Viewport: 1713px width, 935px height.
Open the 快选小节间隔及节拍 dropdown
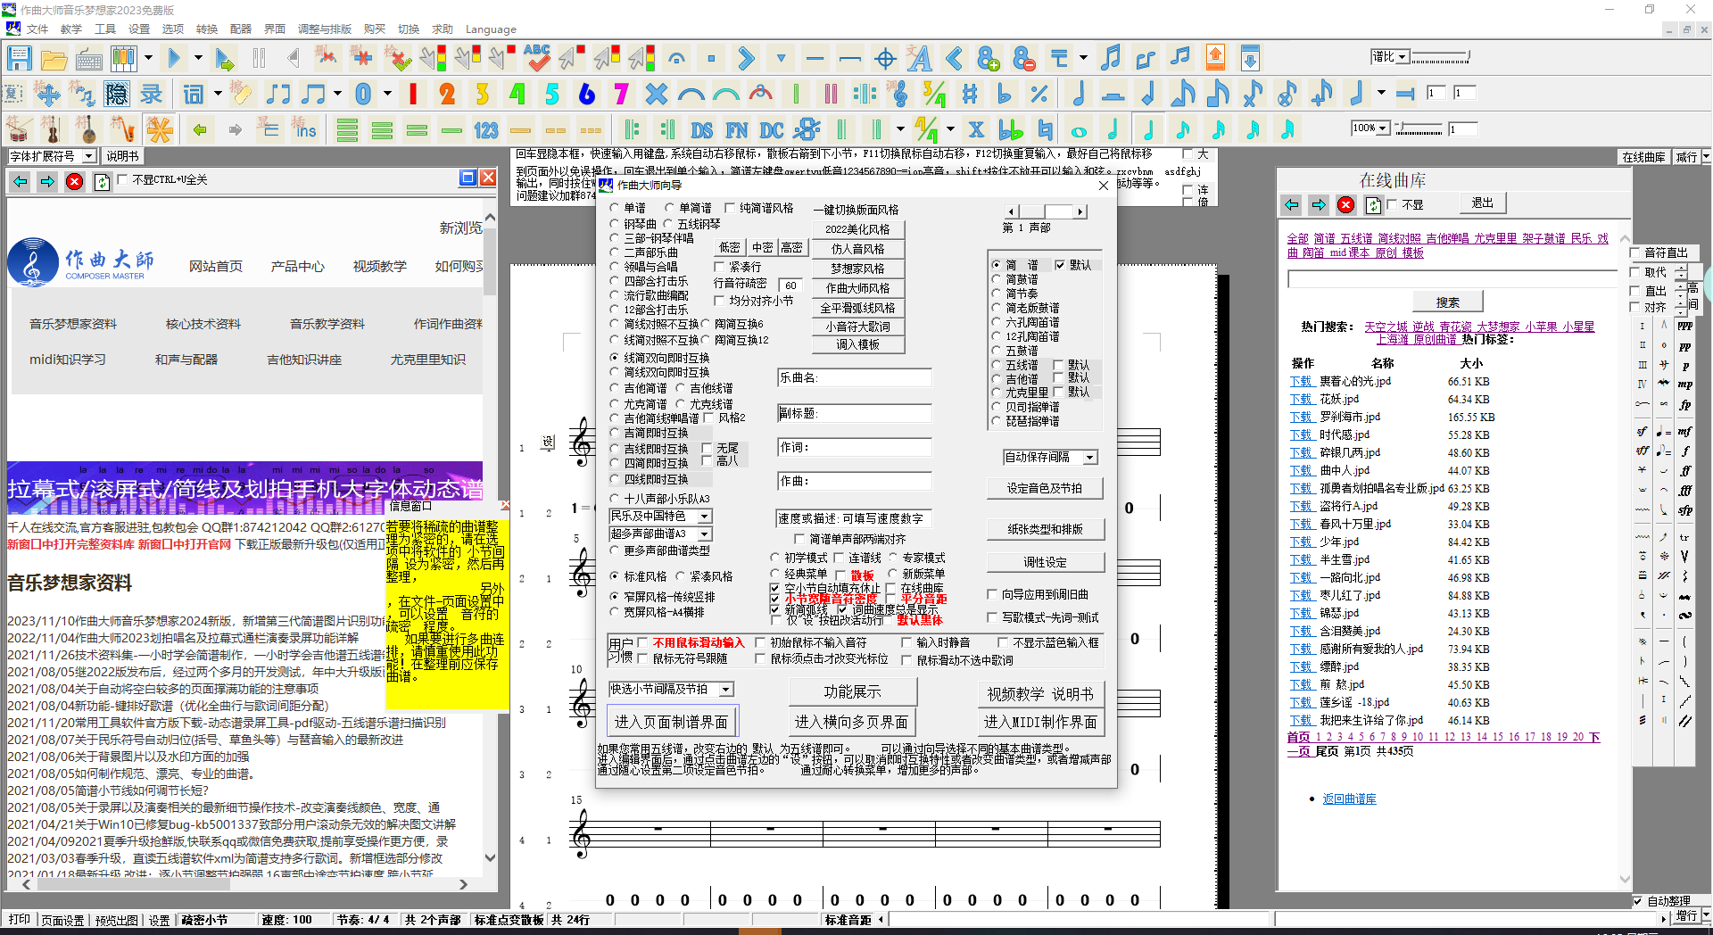pos(726,690)
